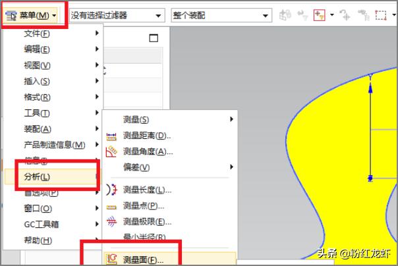Click the dashed rectangle selection icon
The height and width of the screenshot is (266, 398).
click(x=381, y=14)
